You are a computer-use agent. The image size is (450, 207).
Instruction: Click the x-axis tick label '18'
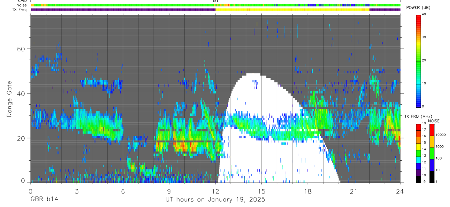[x=307, y=191]
